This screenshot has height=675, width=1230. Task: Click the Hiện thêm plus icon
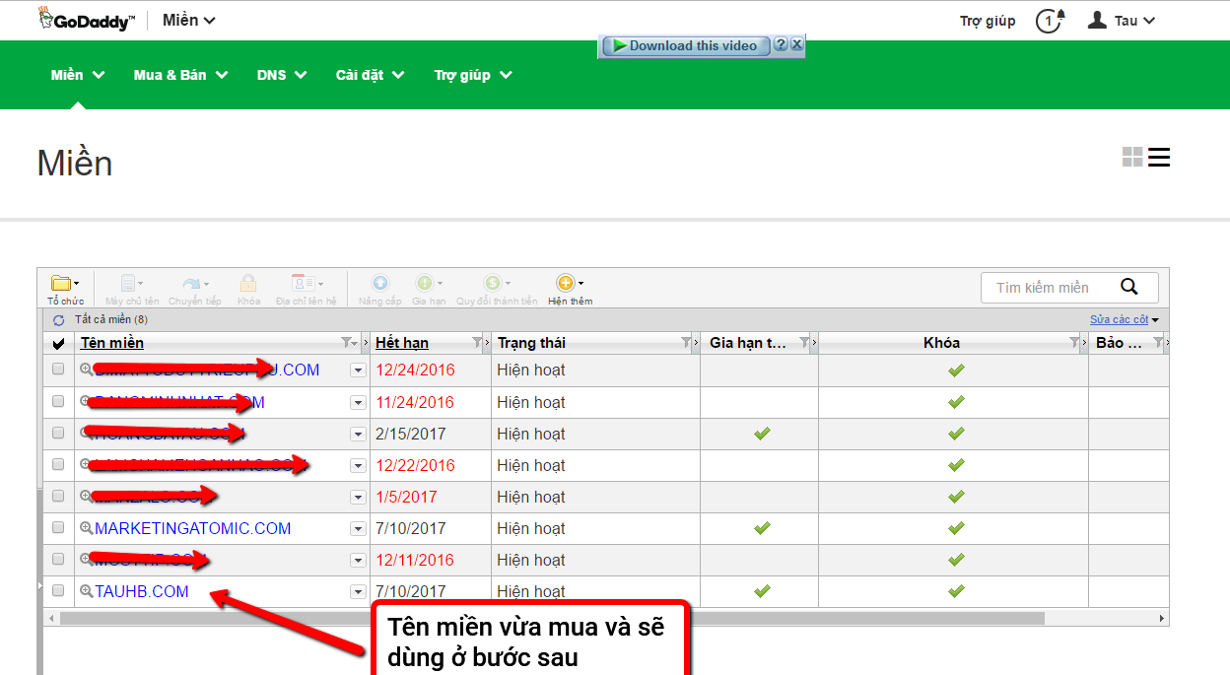(x=566, y=284)
